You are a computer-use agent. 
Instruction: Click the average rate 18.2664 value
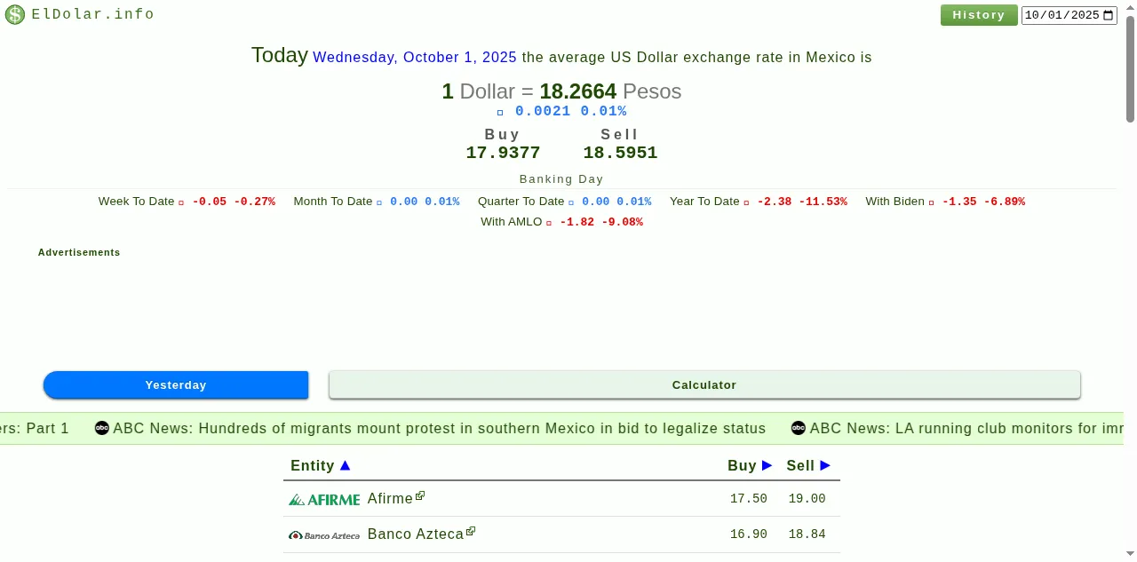578,91
